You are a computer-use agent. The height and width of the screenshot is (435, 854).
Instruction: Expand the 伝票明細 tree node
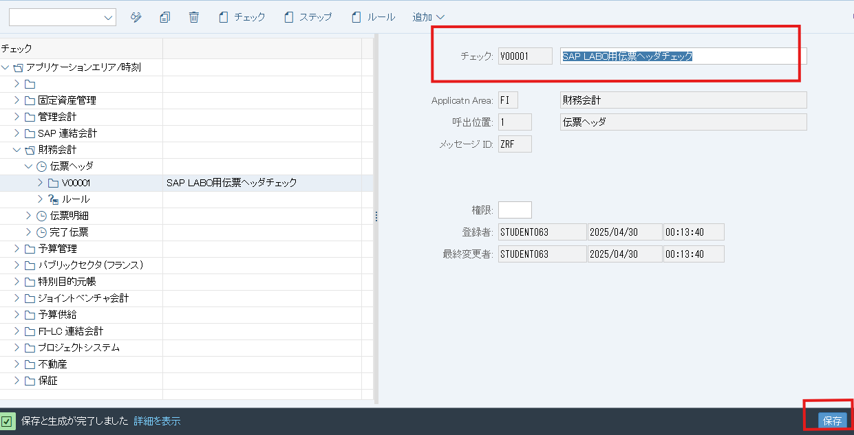tap(28, 216)
